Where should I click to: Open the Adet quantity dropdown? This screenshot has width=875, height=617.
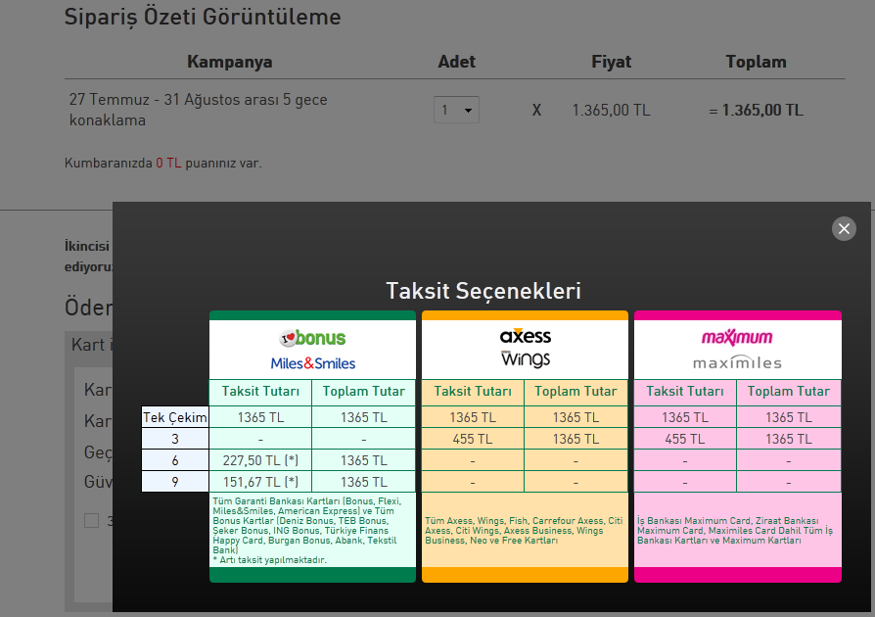[456, 110]
